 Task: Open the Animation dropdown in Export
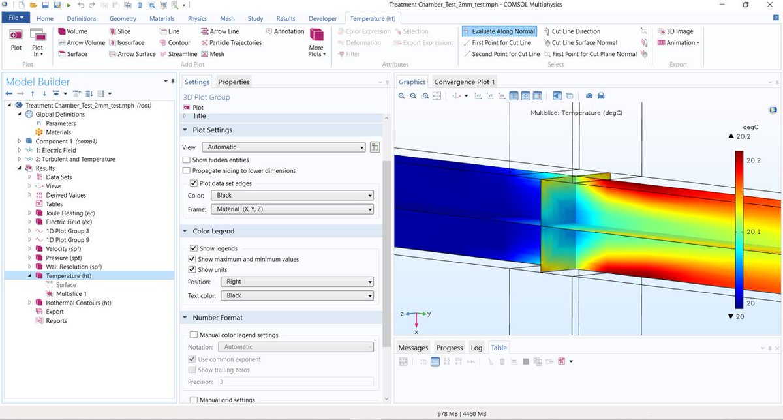tap(678, 42)
